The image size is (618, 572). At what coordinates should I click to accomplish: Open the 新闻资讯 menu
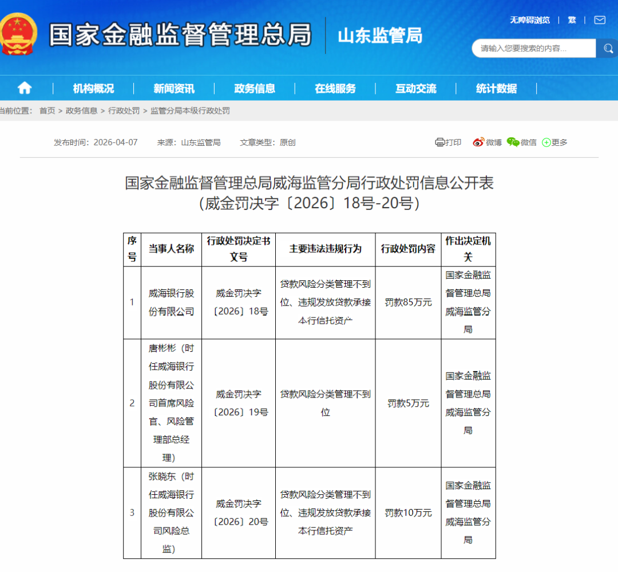[x=174, y=88]
